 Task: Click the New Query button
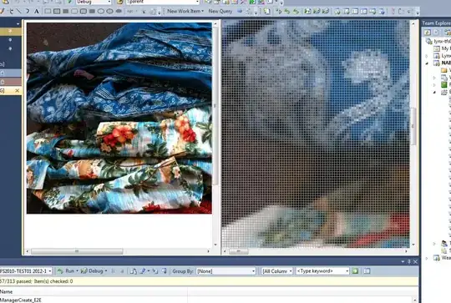click(220, 11)
